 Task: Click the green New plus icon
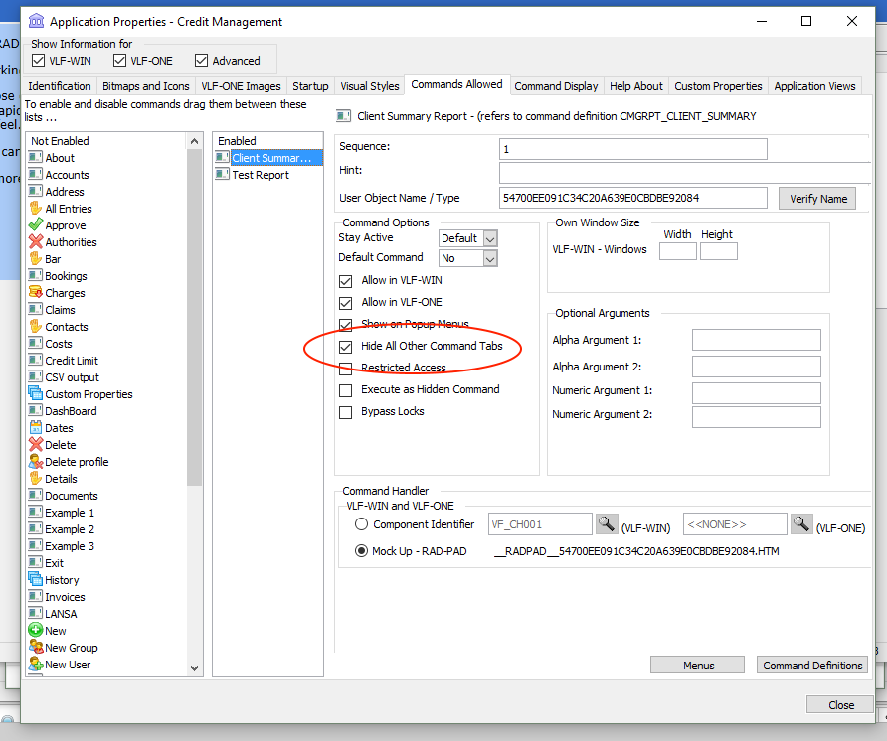click(36, 630)
